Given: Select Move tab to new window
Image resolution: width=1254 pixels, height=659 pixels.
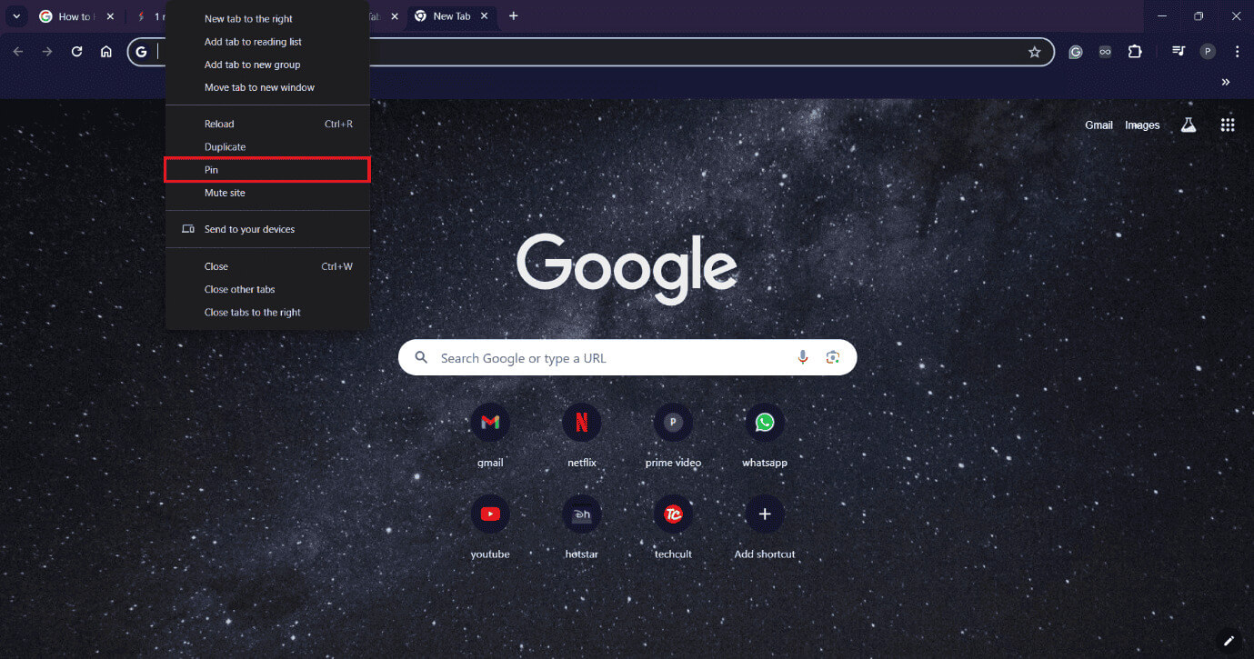Looking at the screenshot, I should (267, 87).
